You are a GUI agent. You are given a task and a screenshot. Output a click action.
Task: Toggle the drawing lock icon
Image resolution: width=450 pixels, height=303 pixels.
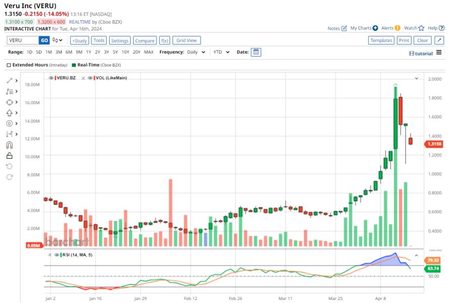[10, 156]
